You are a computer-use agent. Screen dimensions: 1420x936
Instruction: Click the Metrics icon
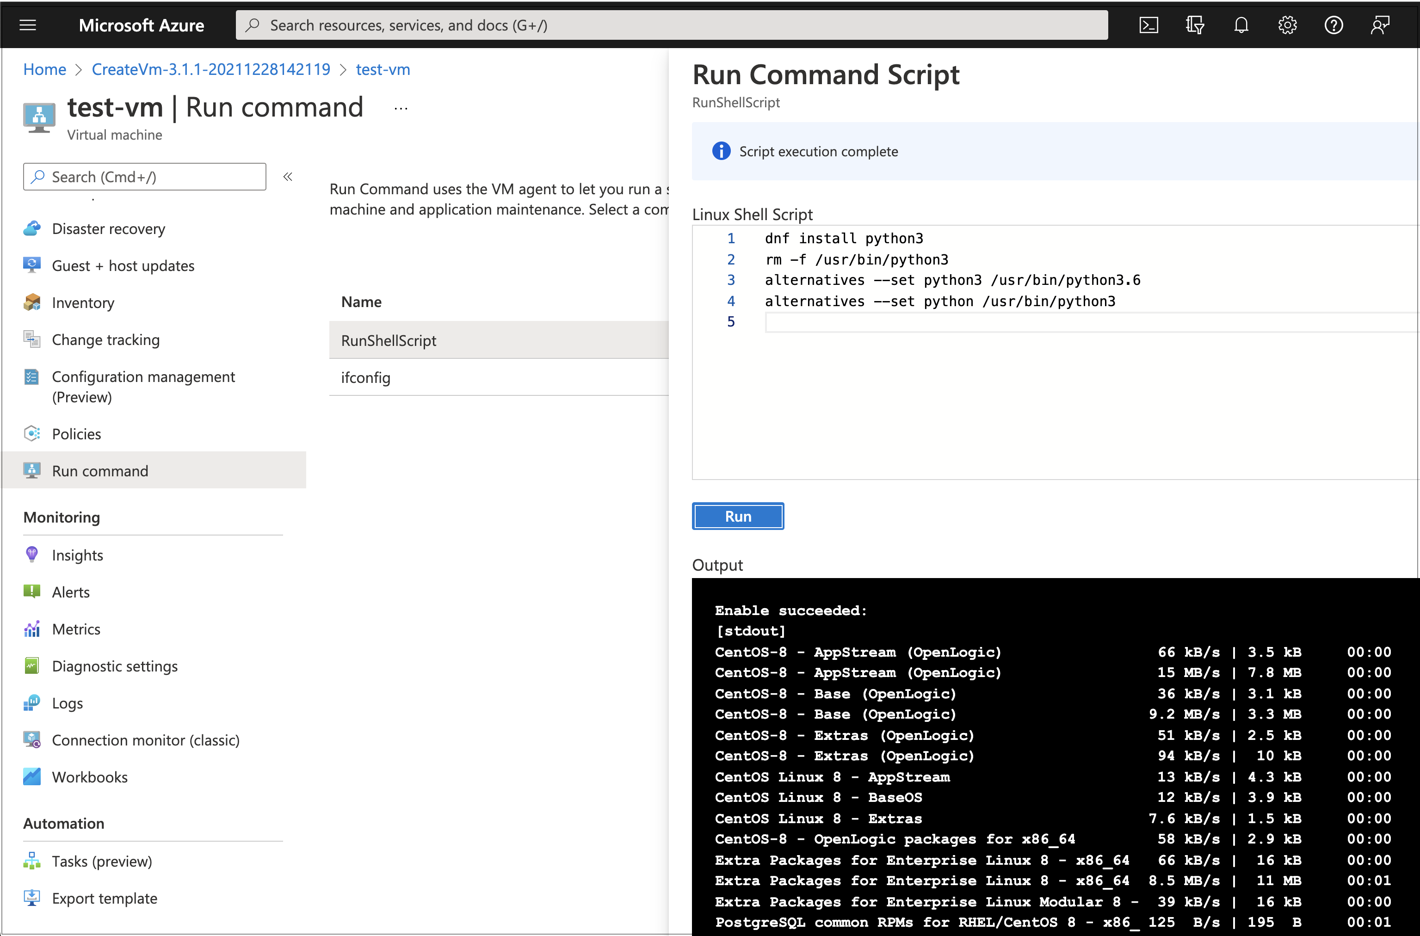[x=31, y=629]
